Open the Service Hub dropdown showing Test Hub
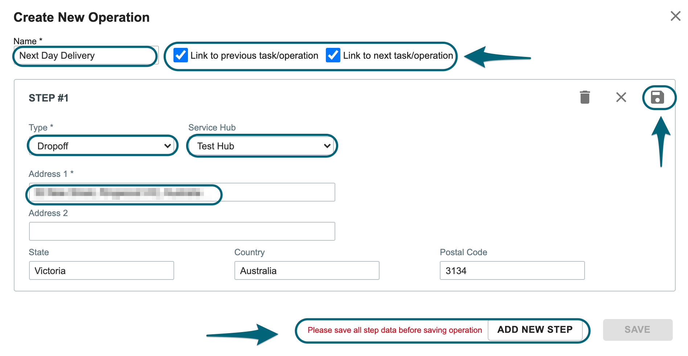 point(262,146)
